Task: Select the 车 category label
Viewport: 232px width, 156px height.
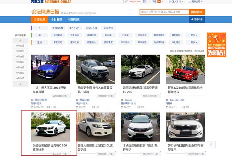Action: pos(40,35)
